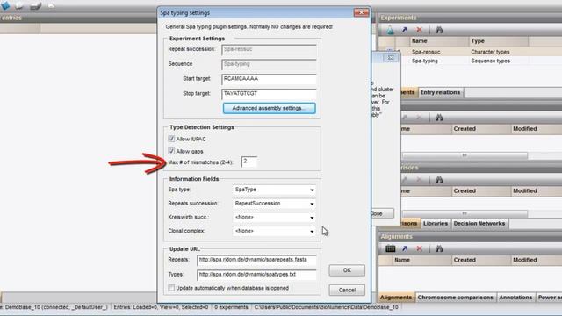Image resolution: width=562 pixels, height=316 pixels.
Task: Click greyed red X in panel below Entry relations tab
Action: click(419, 118)
